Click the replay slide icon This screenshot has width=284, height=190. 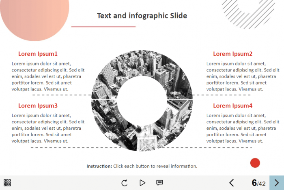[125, 183]
